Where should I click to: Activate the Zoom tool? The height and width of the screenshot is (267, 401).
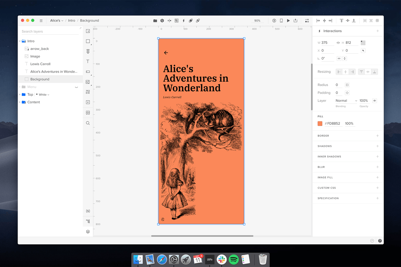pos(88,123)
